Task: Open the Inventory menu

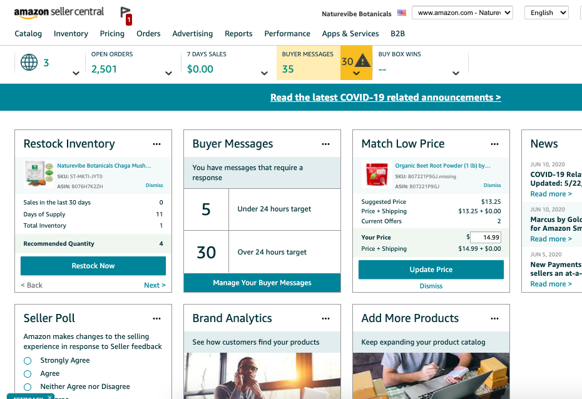Action: point(71,34)
